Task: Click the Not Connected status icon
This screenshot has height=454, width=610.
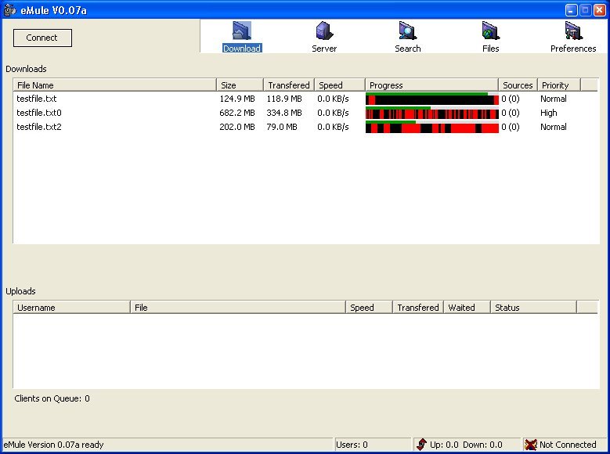Action: pyautogui.click(x=530, y=445)
